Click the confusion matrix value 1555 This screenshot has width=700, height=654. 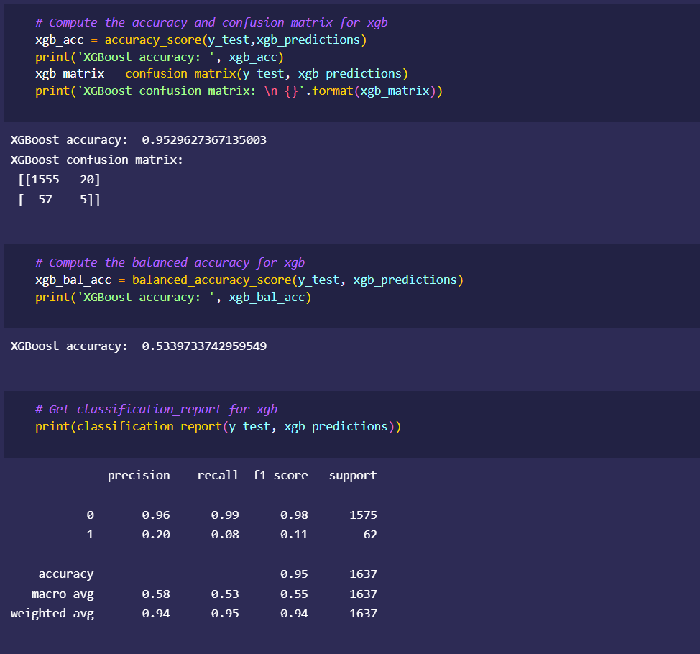45,180
